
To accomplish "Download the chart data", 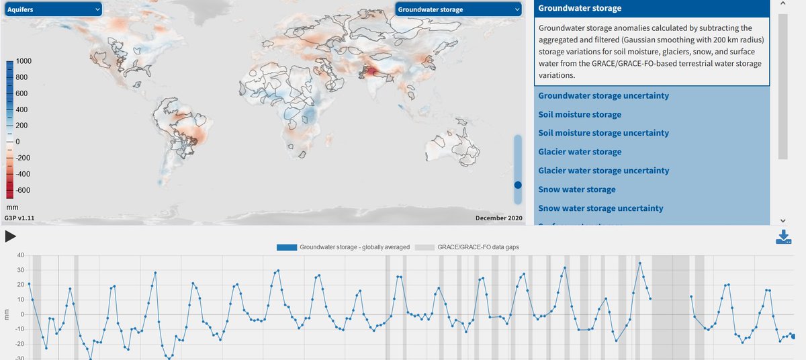I will click(784, 237).
